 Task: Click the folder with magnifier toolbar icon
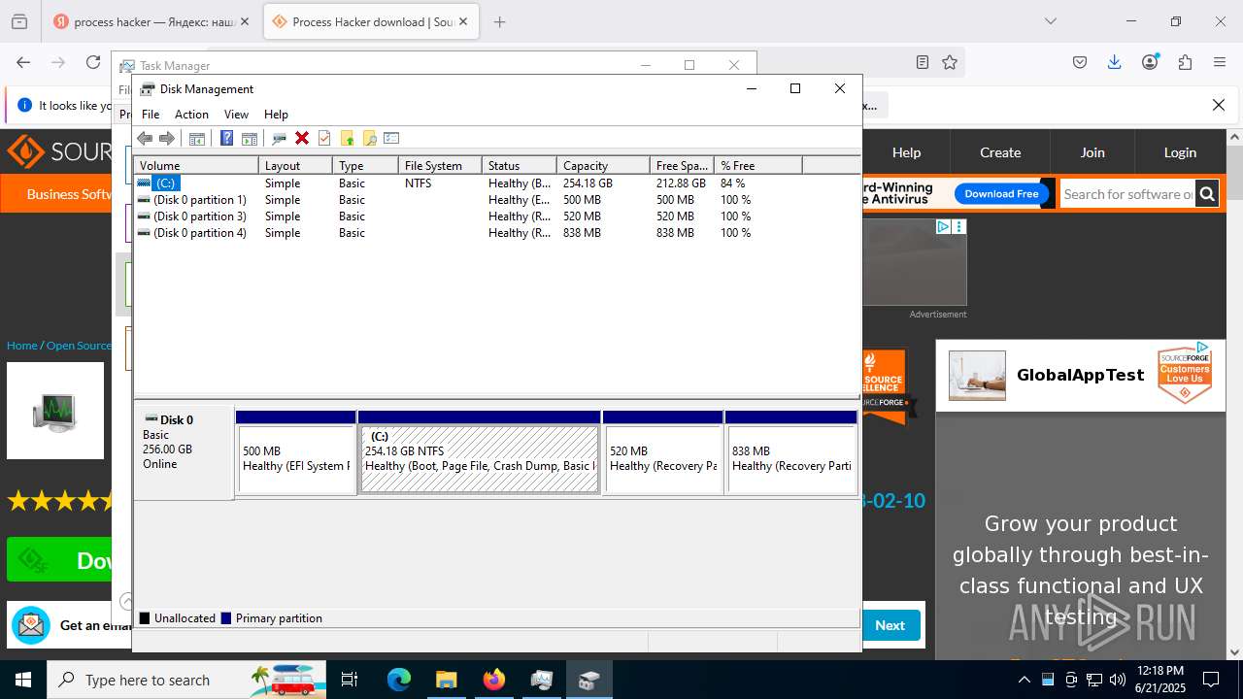click(369, 138)
